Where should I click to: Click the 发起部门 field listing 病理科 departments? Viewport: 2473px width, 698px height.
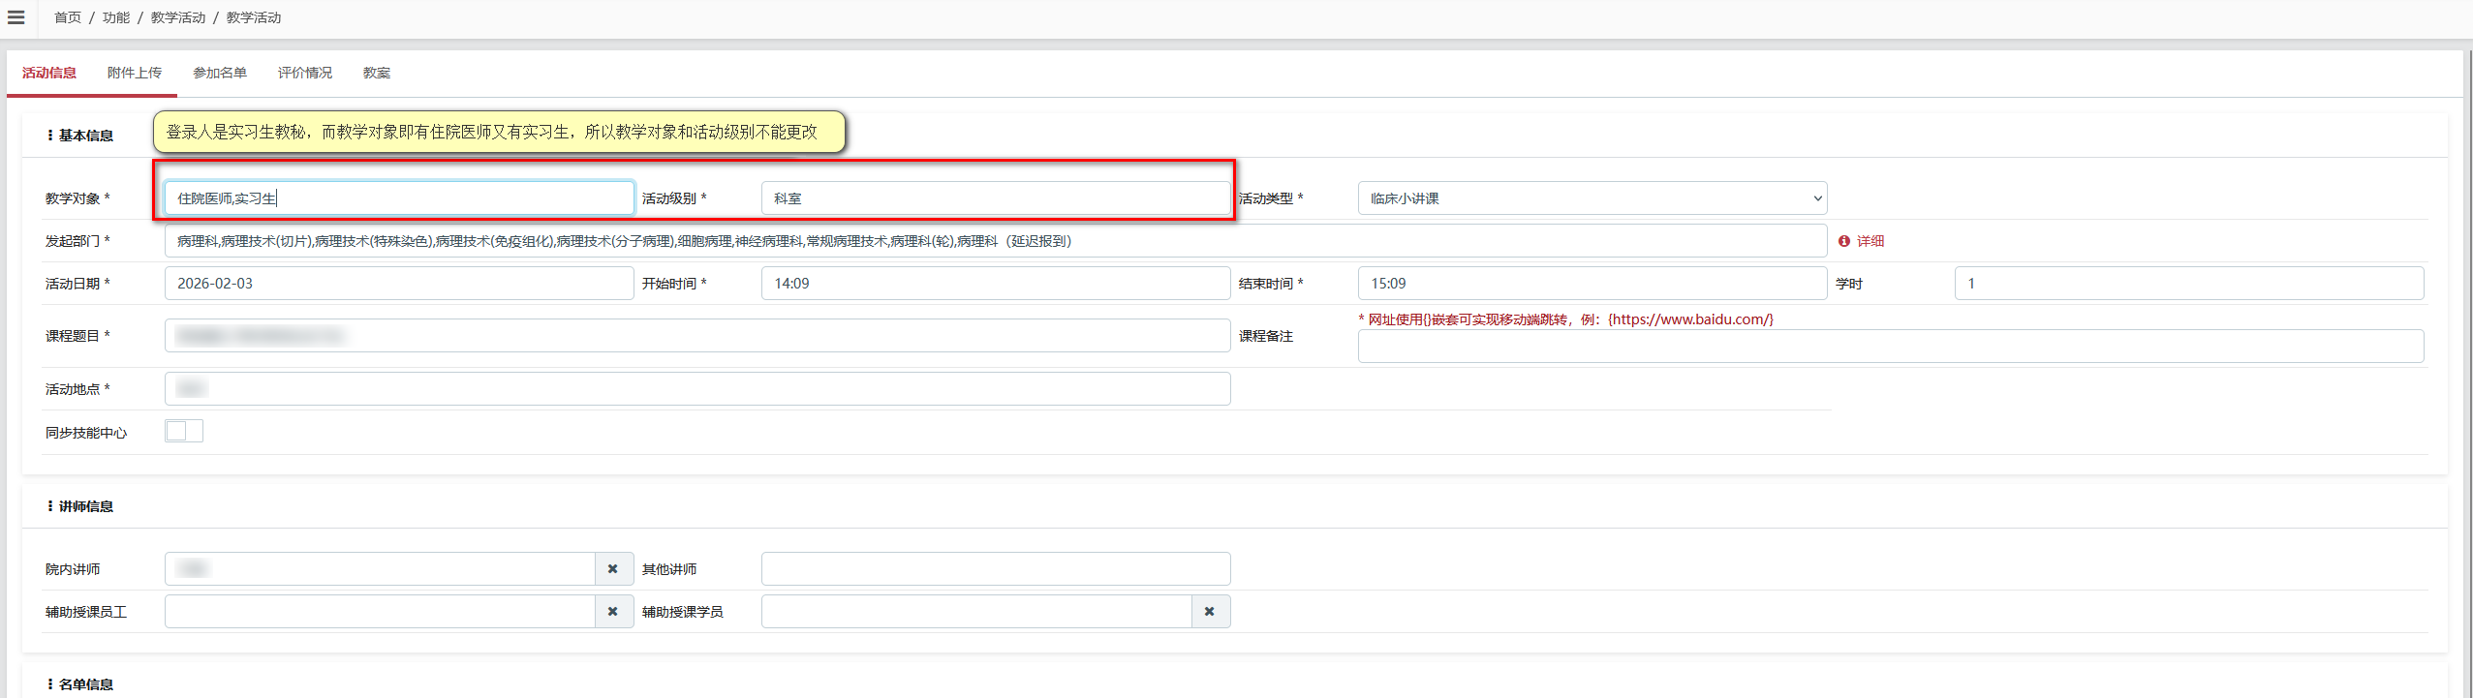tap(996, 241)
